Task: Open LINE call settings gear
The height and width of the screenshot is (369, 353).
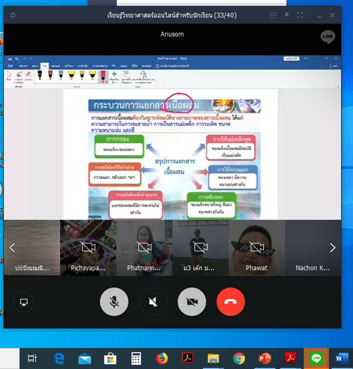Action: click(13, 15)
